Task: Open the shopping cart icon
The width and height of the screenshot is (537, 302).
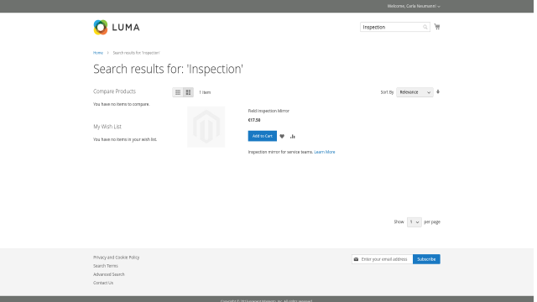Action: tap(437, 26)
